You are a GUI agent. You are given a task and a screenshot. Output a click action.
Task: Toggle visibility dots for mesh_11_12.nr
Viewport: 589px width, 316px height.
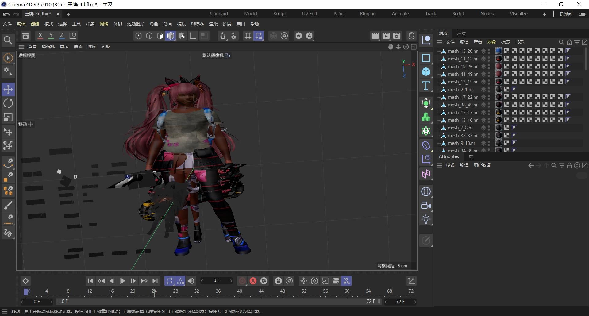pyautogui.click(x=489, y=59)
